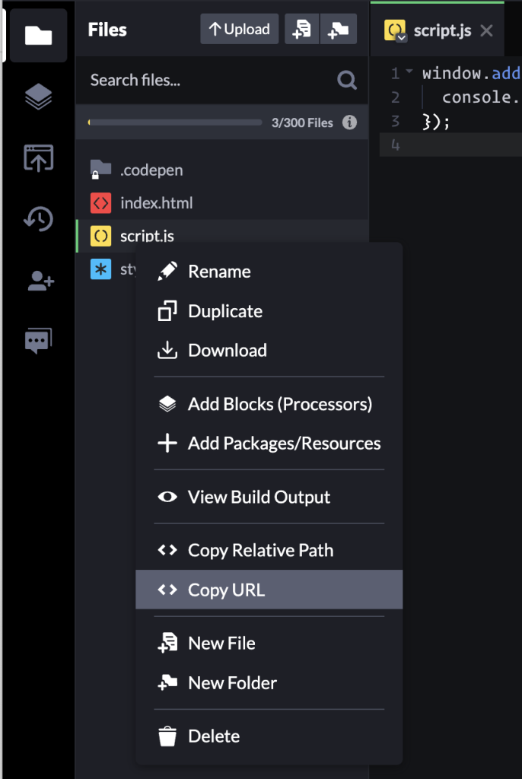Viewport: 522px width, 779px height.
Task: Click the search magnifier icon
Action: [347, 80]
